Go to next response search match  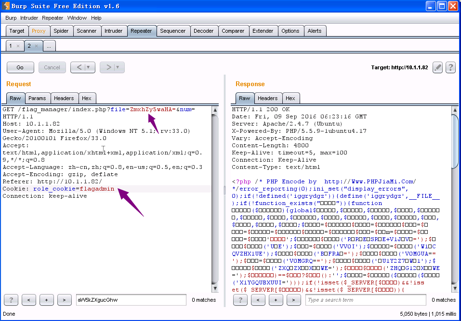293,300
